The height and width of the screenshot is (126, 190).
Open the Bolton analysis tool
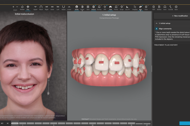pos(159,8)
